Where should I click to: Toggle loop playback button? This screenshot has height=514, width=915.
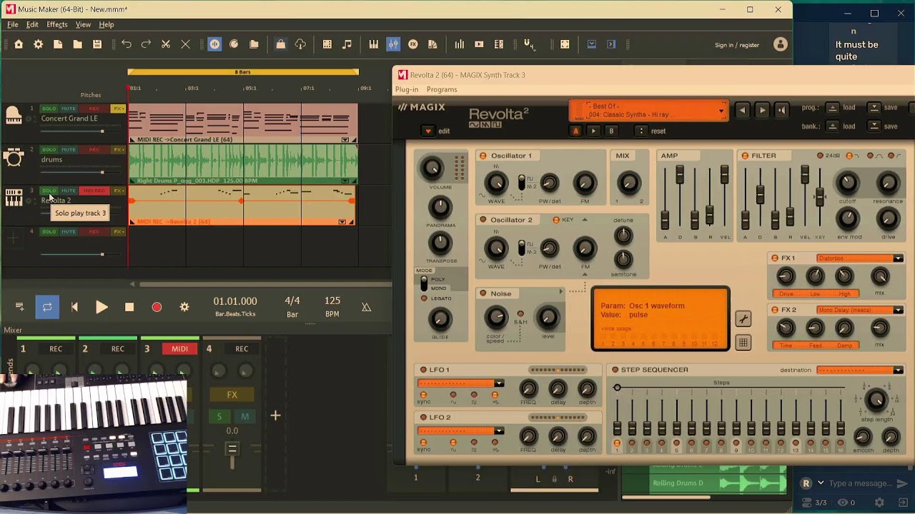[47, 307]
